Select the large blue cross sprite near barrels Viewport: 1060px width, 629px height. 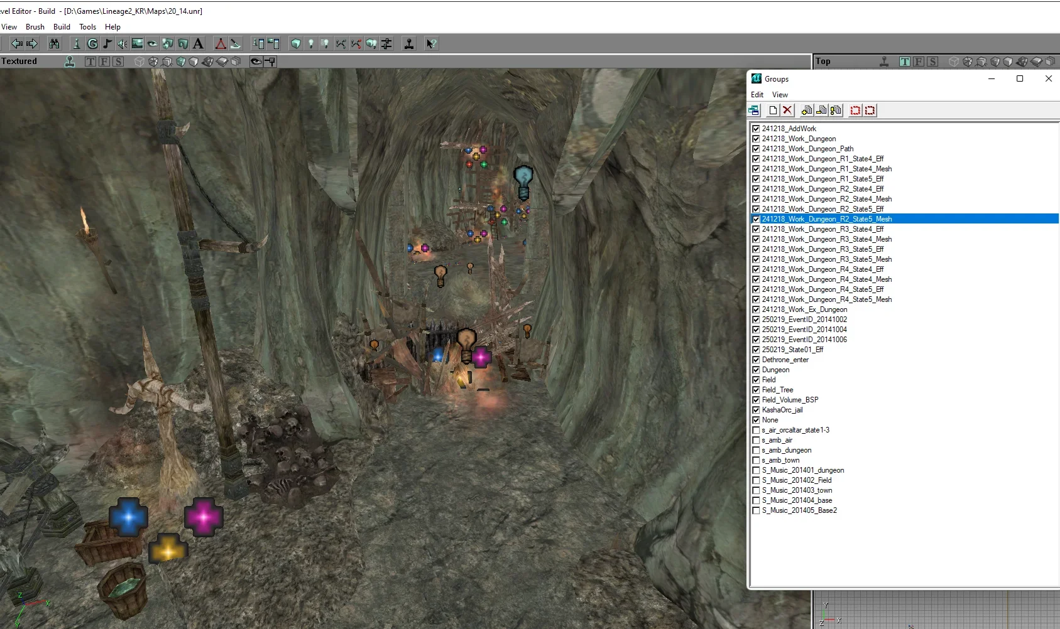tap(129, 517)
